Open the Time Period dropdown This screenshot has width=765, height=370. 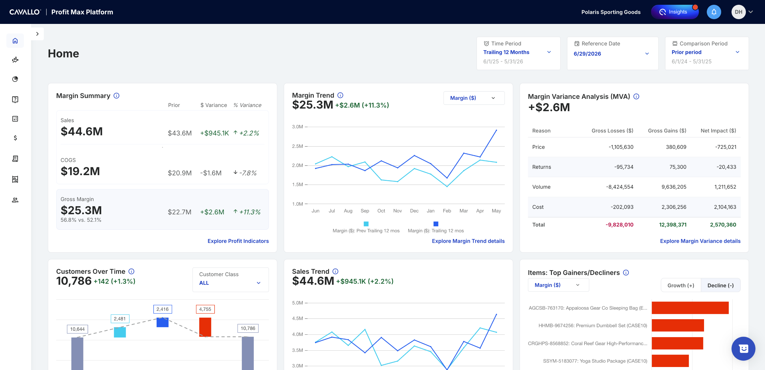tap(518, 53)
